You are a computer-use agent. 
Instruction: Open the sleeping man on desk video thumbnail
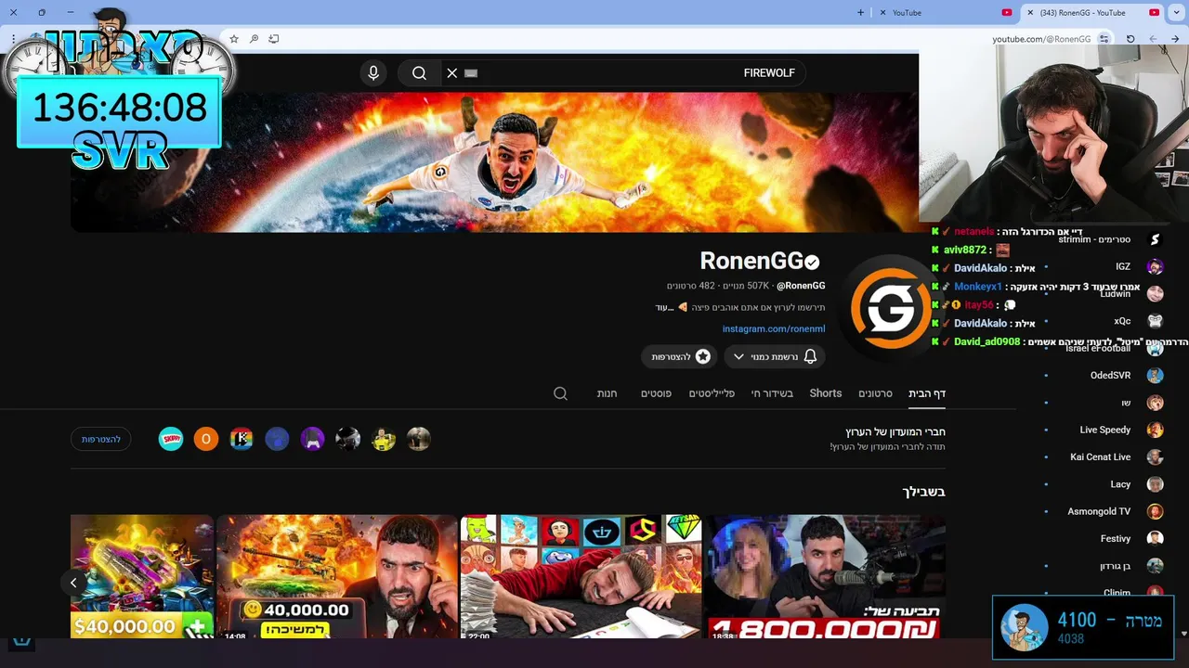point(581,576)
